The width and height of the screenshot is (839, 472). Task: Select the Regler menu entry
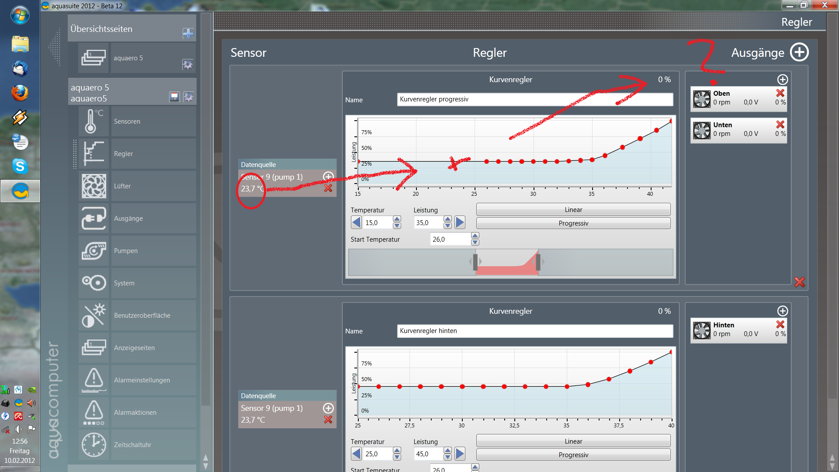click(x=153, y=154)
